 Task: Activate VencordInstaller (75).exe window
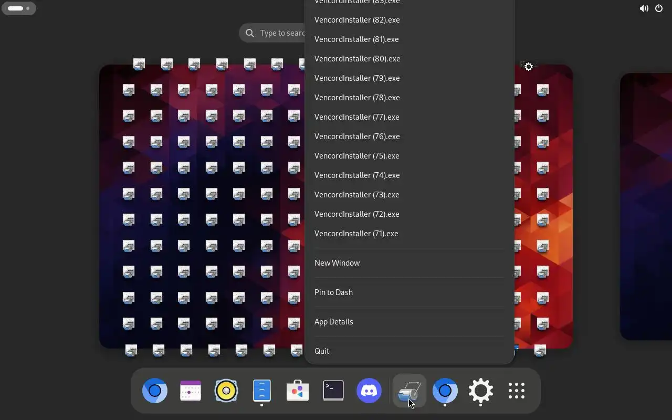(409, 156)
